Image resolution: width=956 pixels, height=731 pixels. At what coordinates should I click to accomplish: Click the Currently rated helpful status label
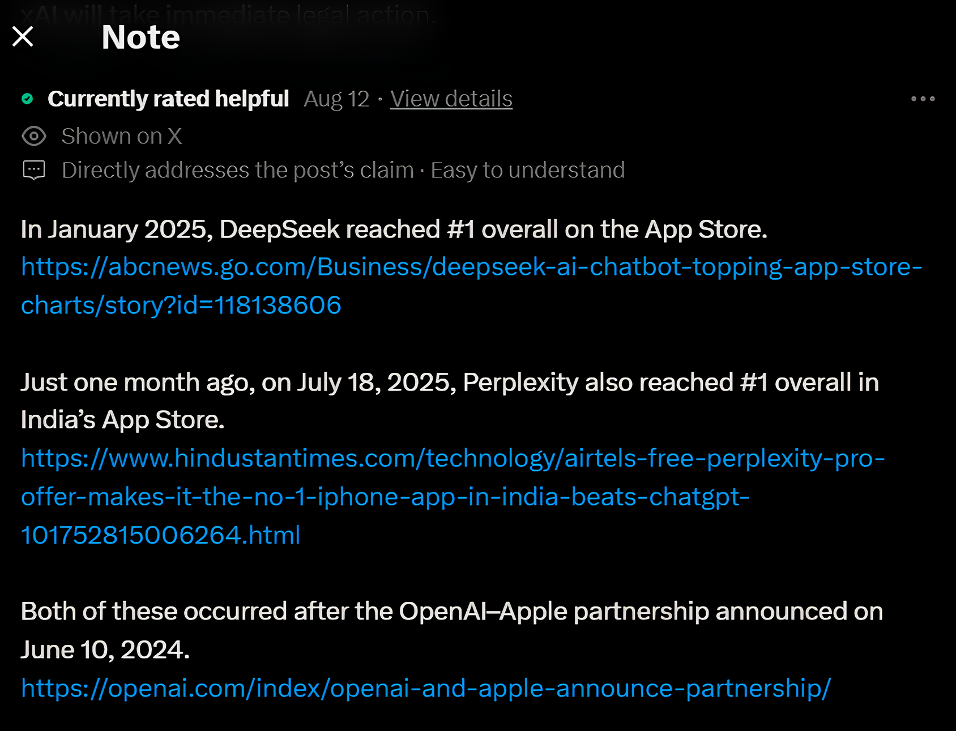168,99
